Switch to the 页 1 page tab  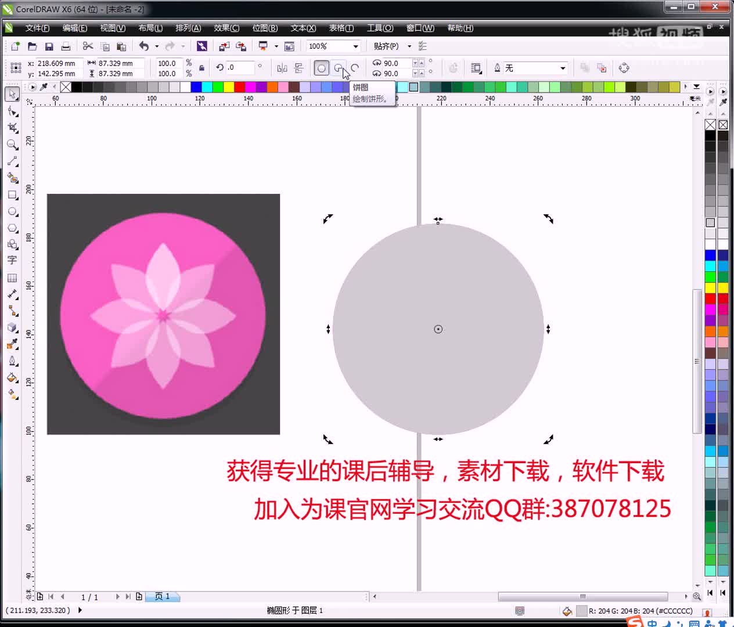(162, 596)
